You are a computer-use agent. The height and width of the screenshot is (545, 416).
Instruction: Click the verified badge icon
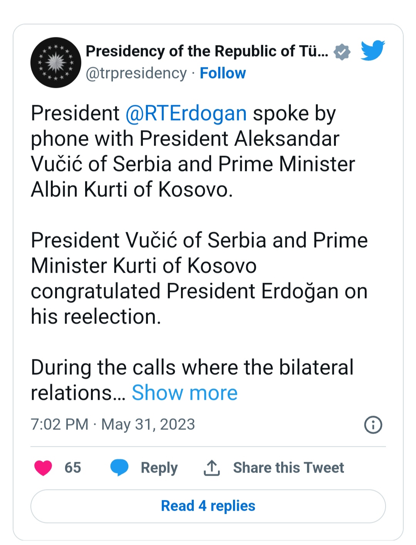342,52
